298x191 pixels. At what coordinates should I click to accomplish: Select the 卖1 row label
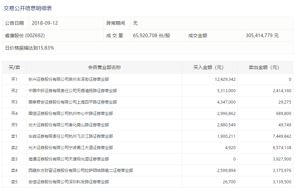tap(14, 136)
